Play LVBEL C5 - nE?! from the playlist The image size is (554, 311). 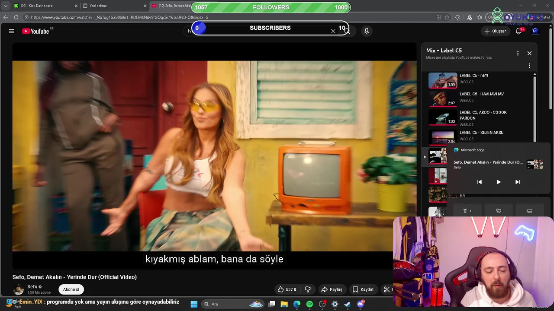click(x=480, y=80)
